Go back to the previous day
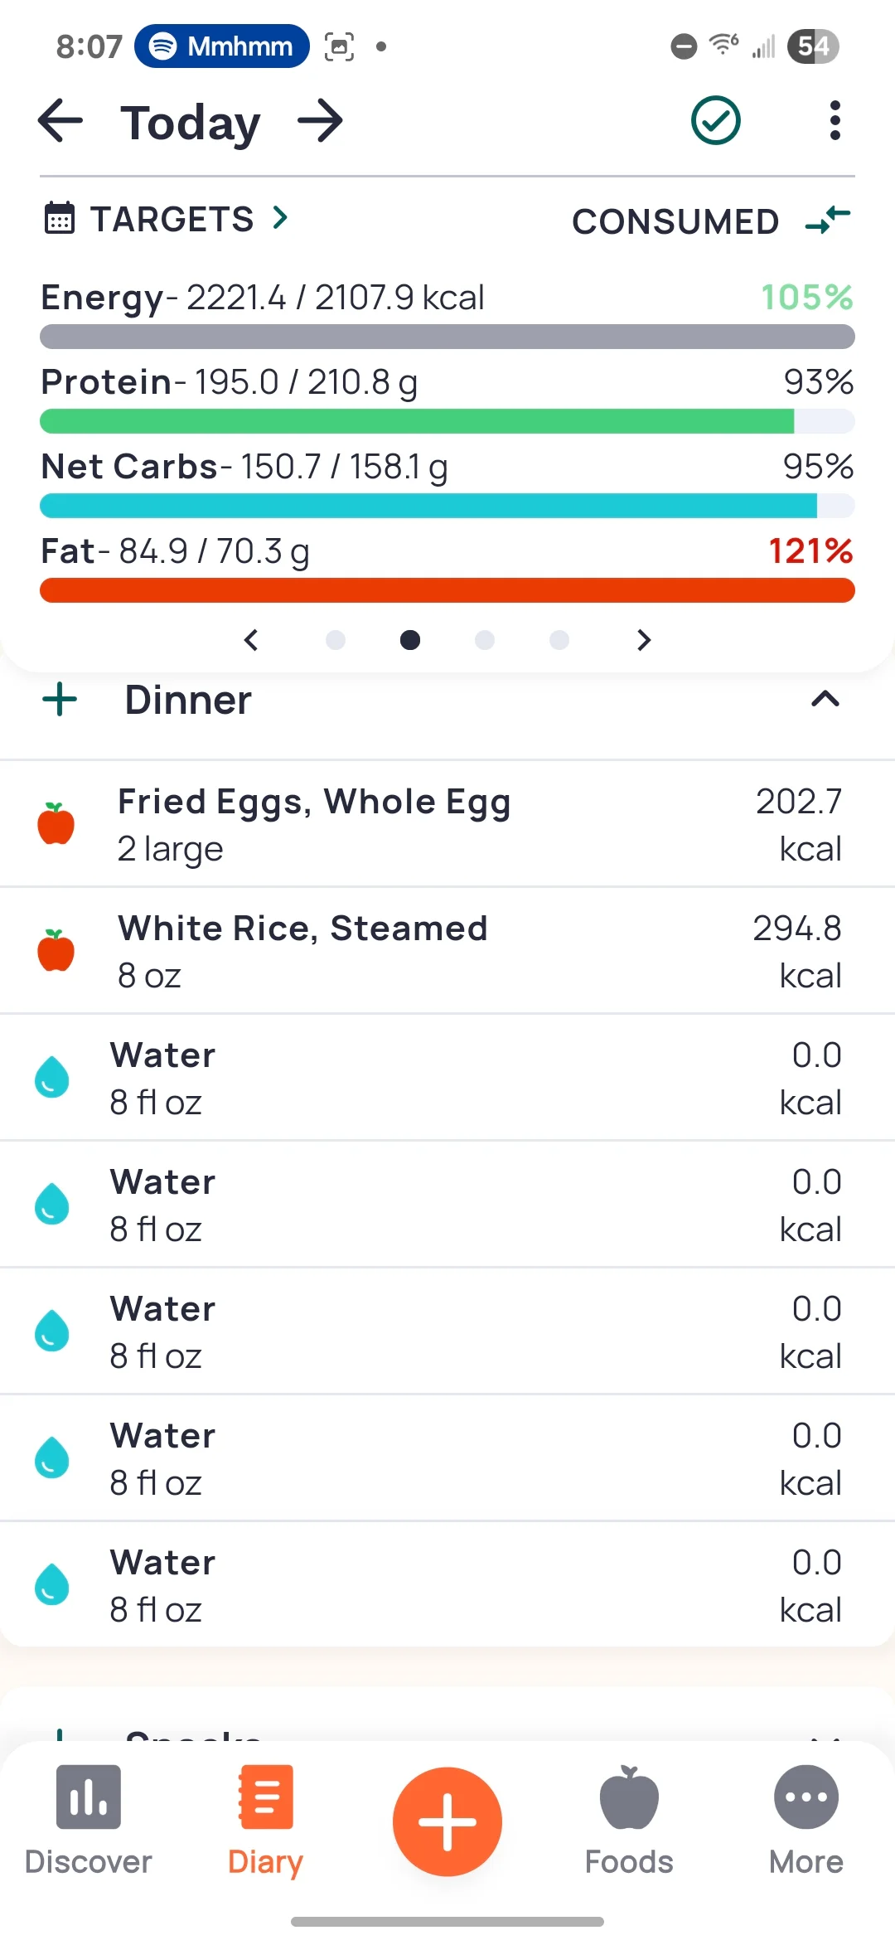 [x=60, y=121]
